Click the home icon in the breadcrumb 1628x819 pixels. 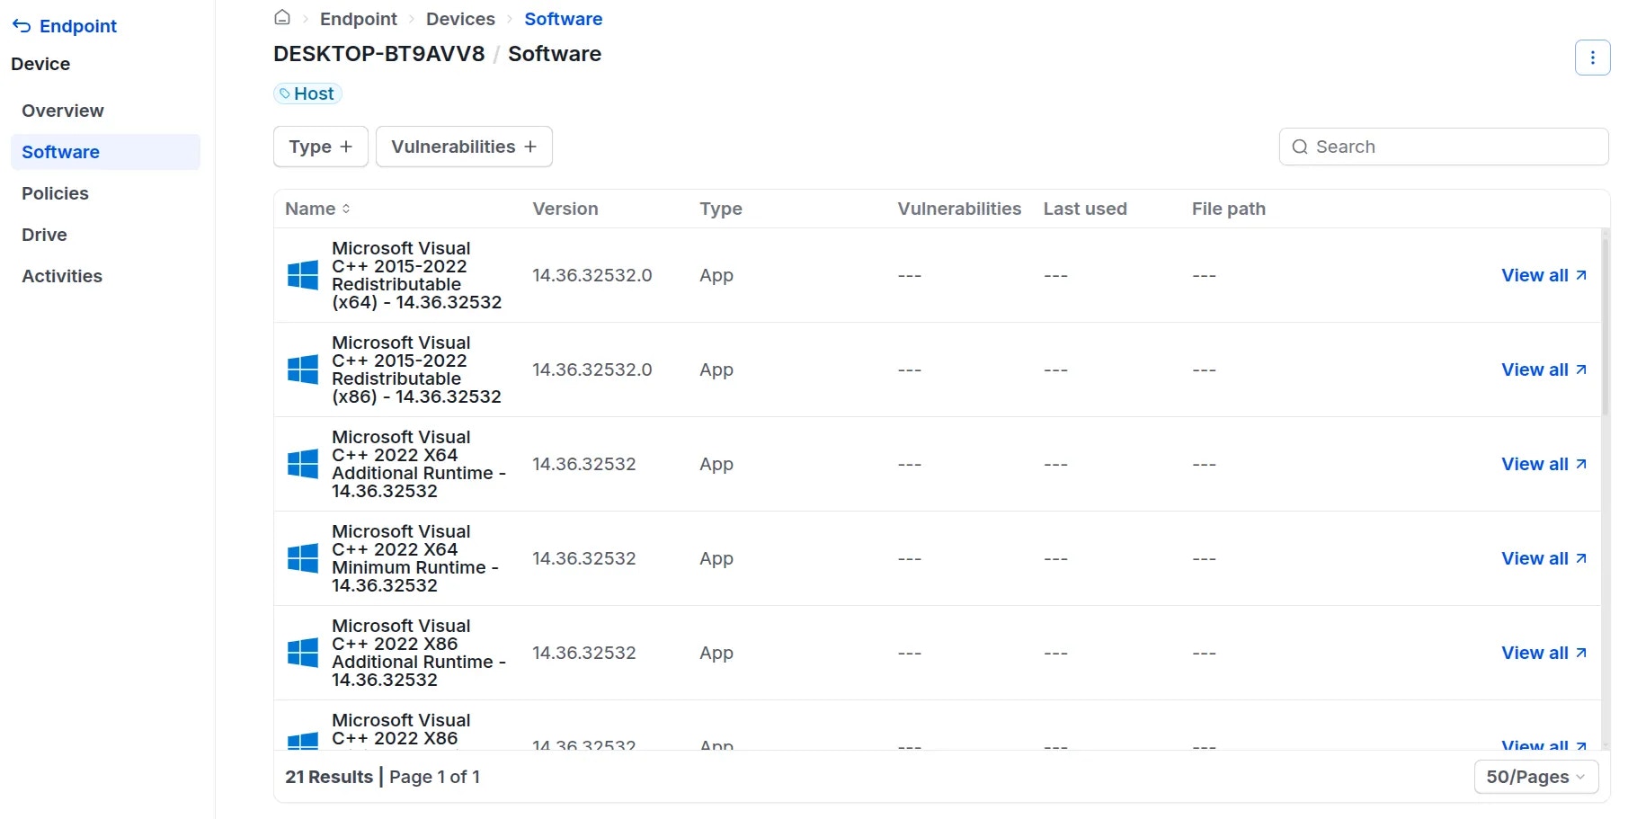(x=281, y=17)
